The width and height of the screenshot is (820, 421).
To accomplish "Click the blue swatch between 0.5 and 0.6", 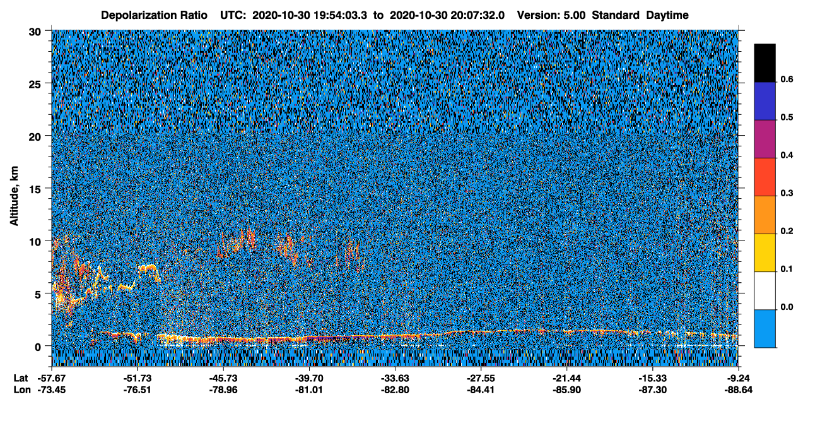I will 764,101.
